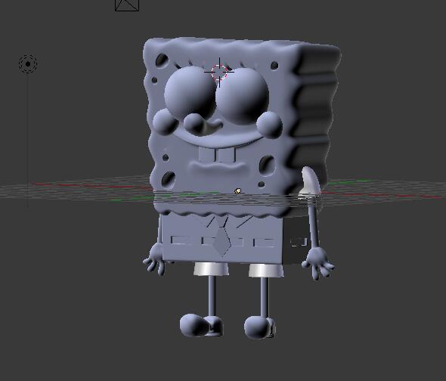Select SpongeBob's two buck teeth
446x381 pixels.
tap(217, 154)
